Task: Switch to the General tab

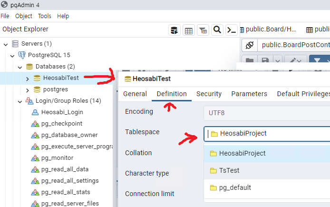Action: (x=135, y=94)
